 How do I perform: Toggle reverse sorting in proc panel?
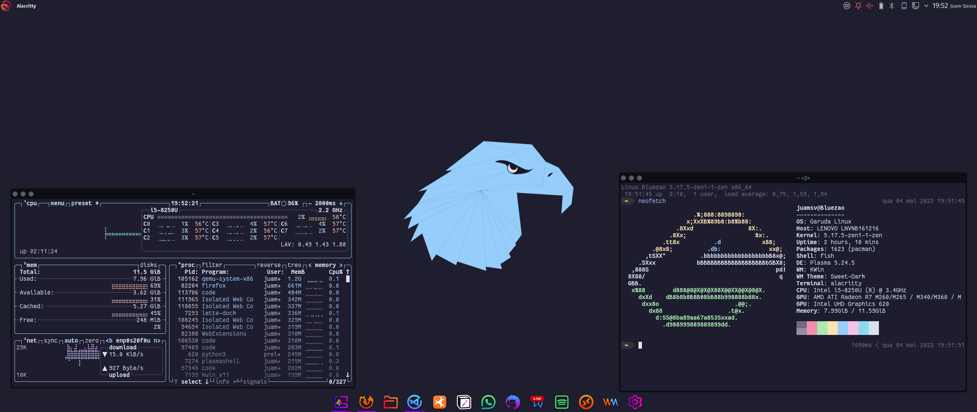pos(268,265)
